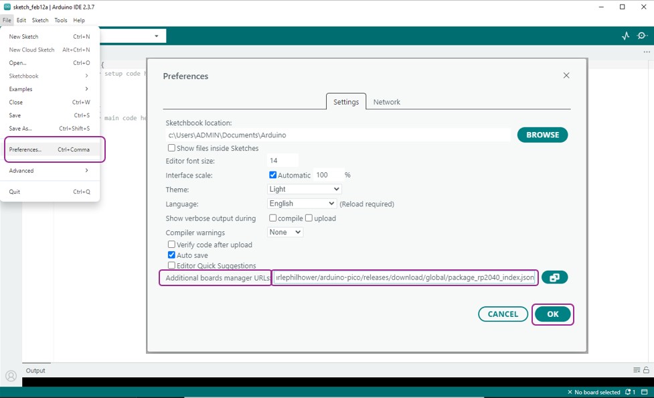
Task: Choose New Sketch from File menu
Action: (50, 37)
